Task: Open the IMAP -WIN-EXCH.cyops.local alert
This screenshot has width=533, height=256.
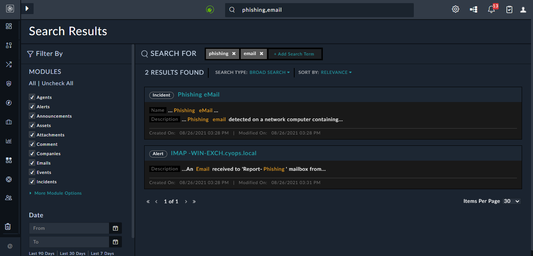Action: point(214,153)
